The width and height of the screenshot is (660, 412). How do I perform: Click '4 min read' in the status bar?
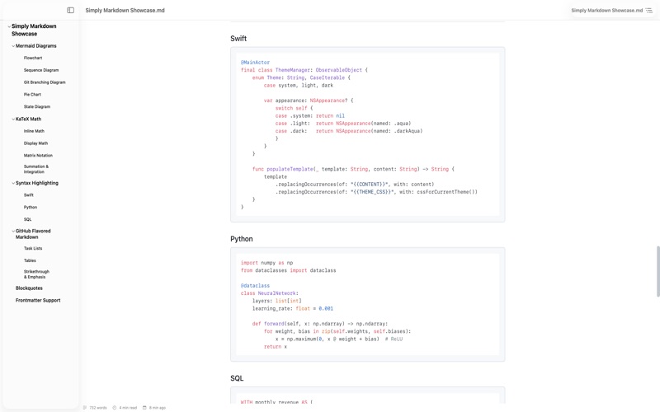[128, 407]
